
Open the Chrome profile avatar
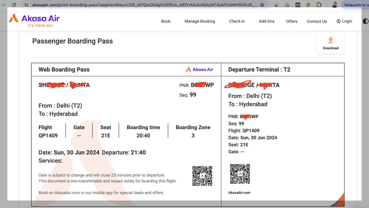335,5
